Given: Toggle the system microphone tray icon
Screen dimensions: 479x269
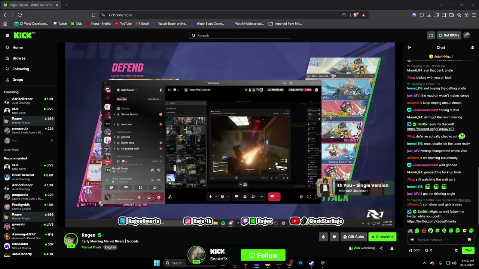Looking at the screenshot, I should click(x=440, y=263).
